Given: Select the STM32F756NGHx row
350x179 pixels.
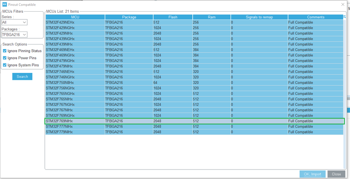Looking at the screenshot, I should point(194,88).
